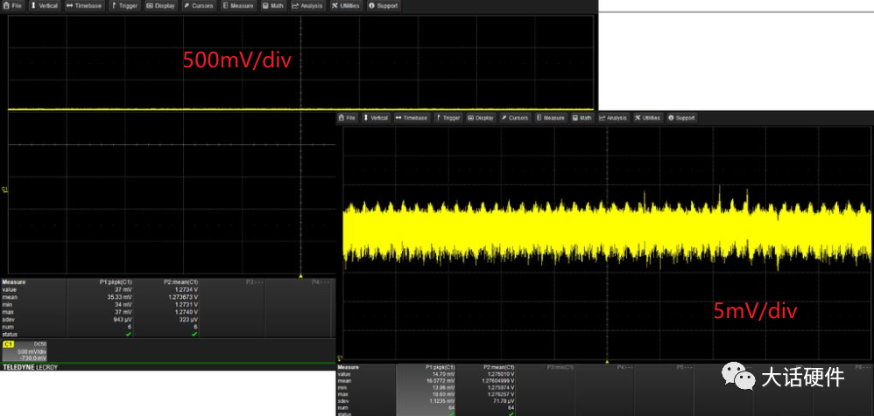This screenshot has height=416, width=874.
Task: Open the Vertical menu in the top-left scope window
Action: coord(45,5)
